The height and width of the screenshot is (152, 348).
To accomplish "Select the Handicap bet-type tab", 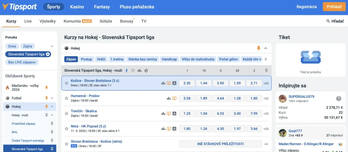I will pyautogui.click(x=169, y=59).
